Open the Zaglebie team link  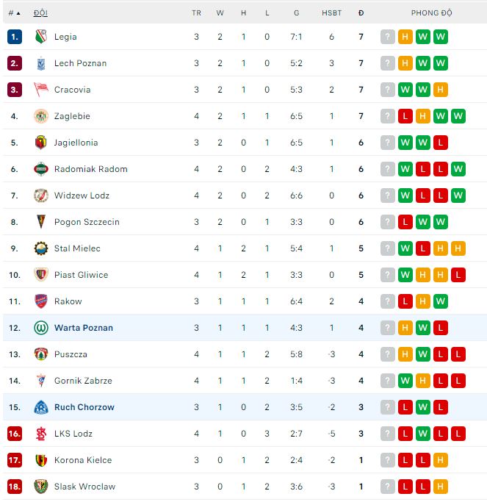72,116
